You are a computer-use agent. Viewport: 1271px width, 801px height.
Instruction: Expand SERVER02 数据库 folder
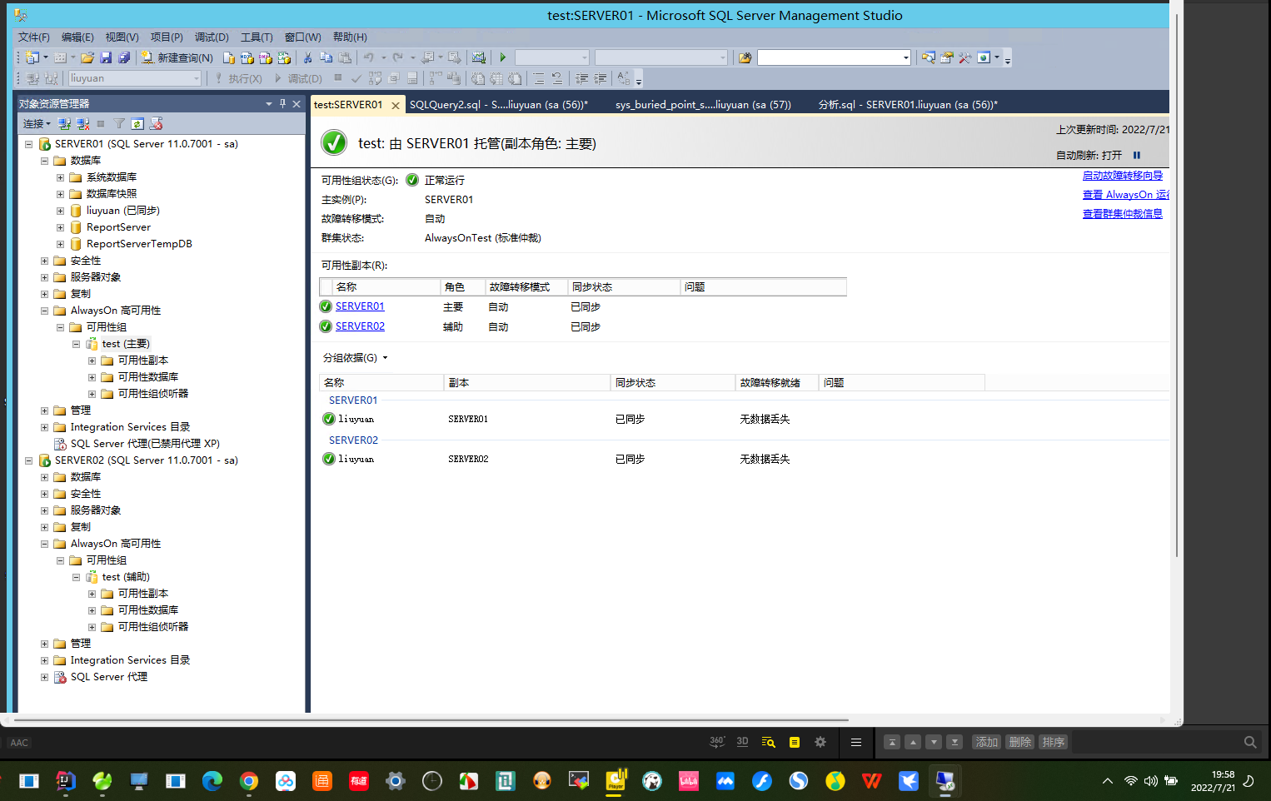(x=44, y=477)
